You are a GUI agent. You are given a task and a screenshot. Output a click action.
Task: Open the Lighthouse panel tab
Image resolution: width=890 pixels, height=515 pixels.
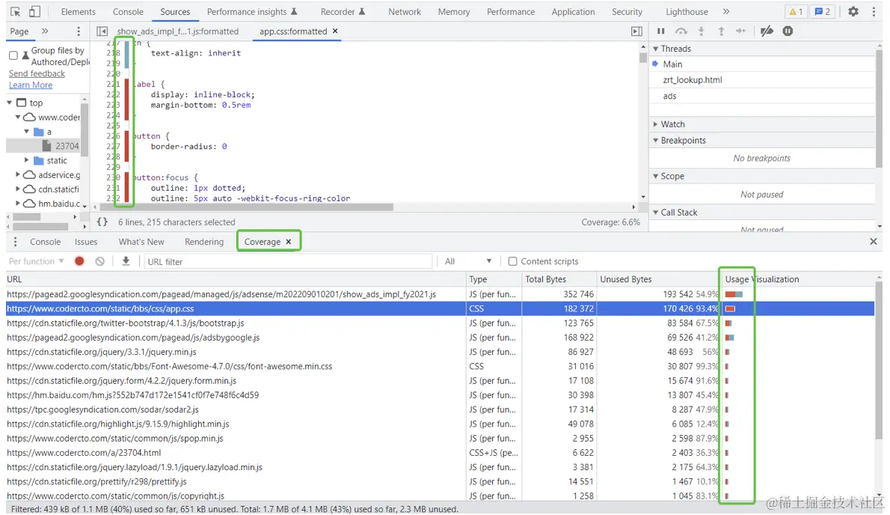pos(687,11)
